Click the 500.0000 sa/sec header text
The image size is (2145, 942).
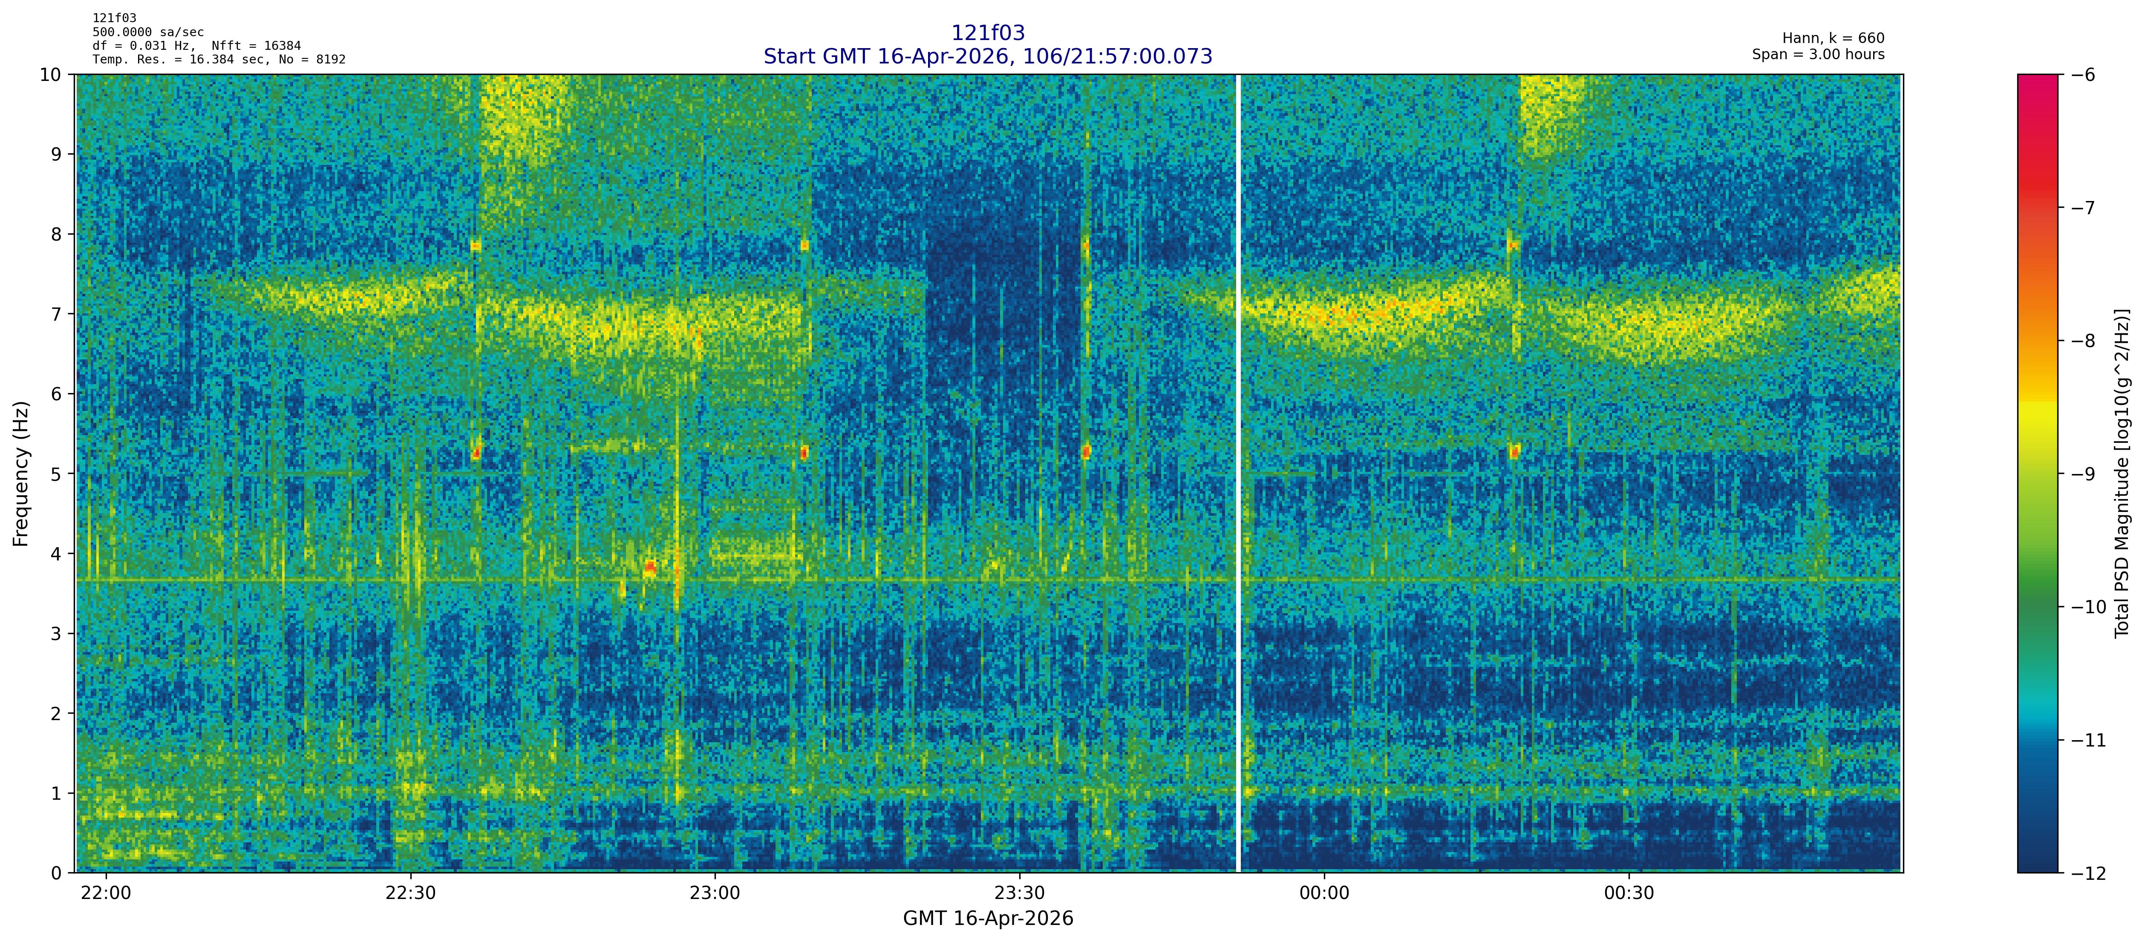click(148, 32)
